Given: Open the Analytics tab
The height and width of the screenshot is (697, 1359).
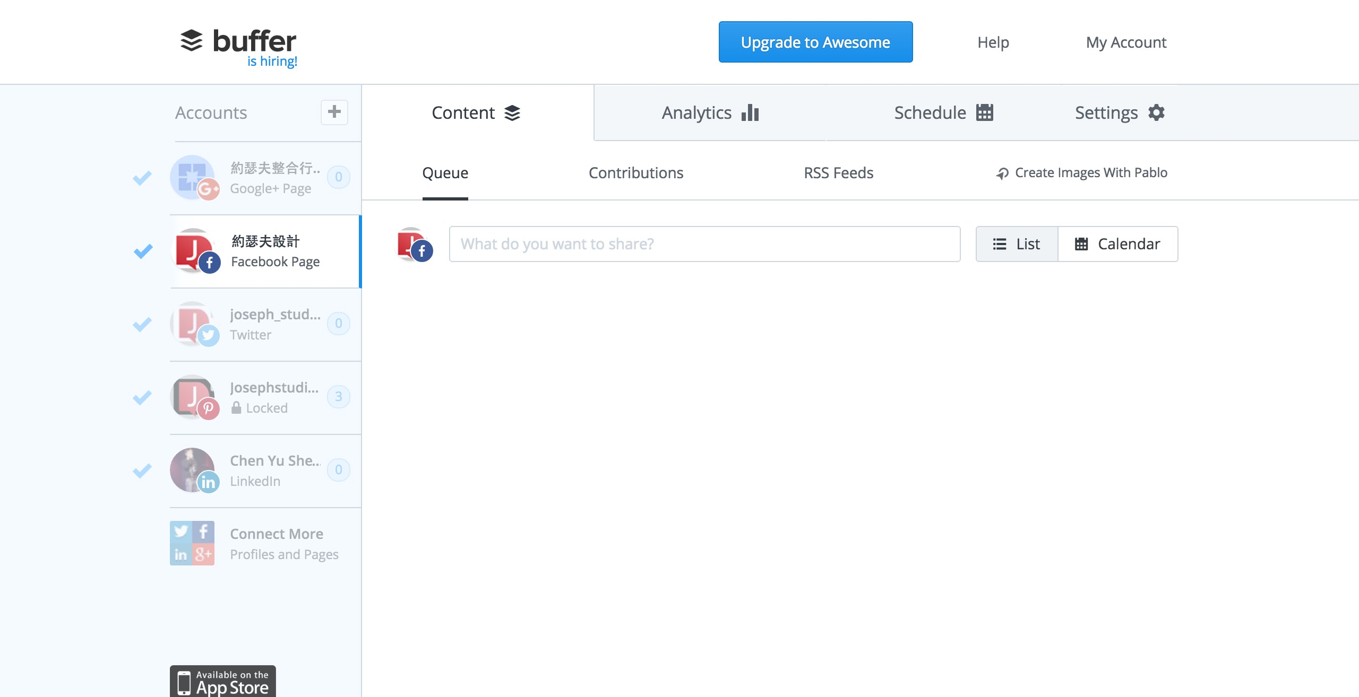Looking at the screenshot, I should point(710,113).
